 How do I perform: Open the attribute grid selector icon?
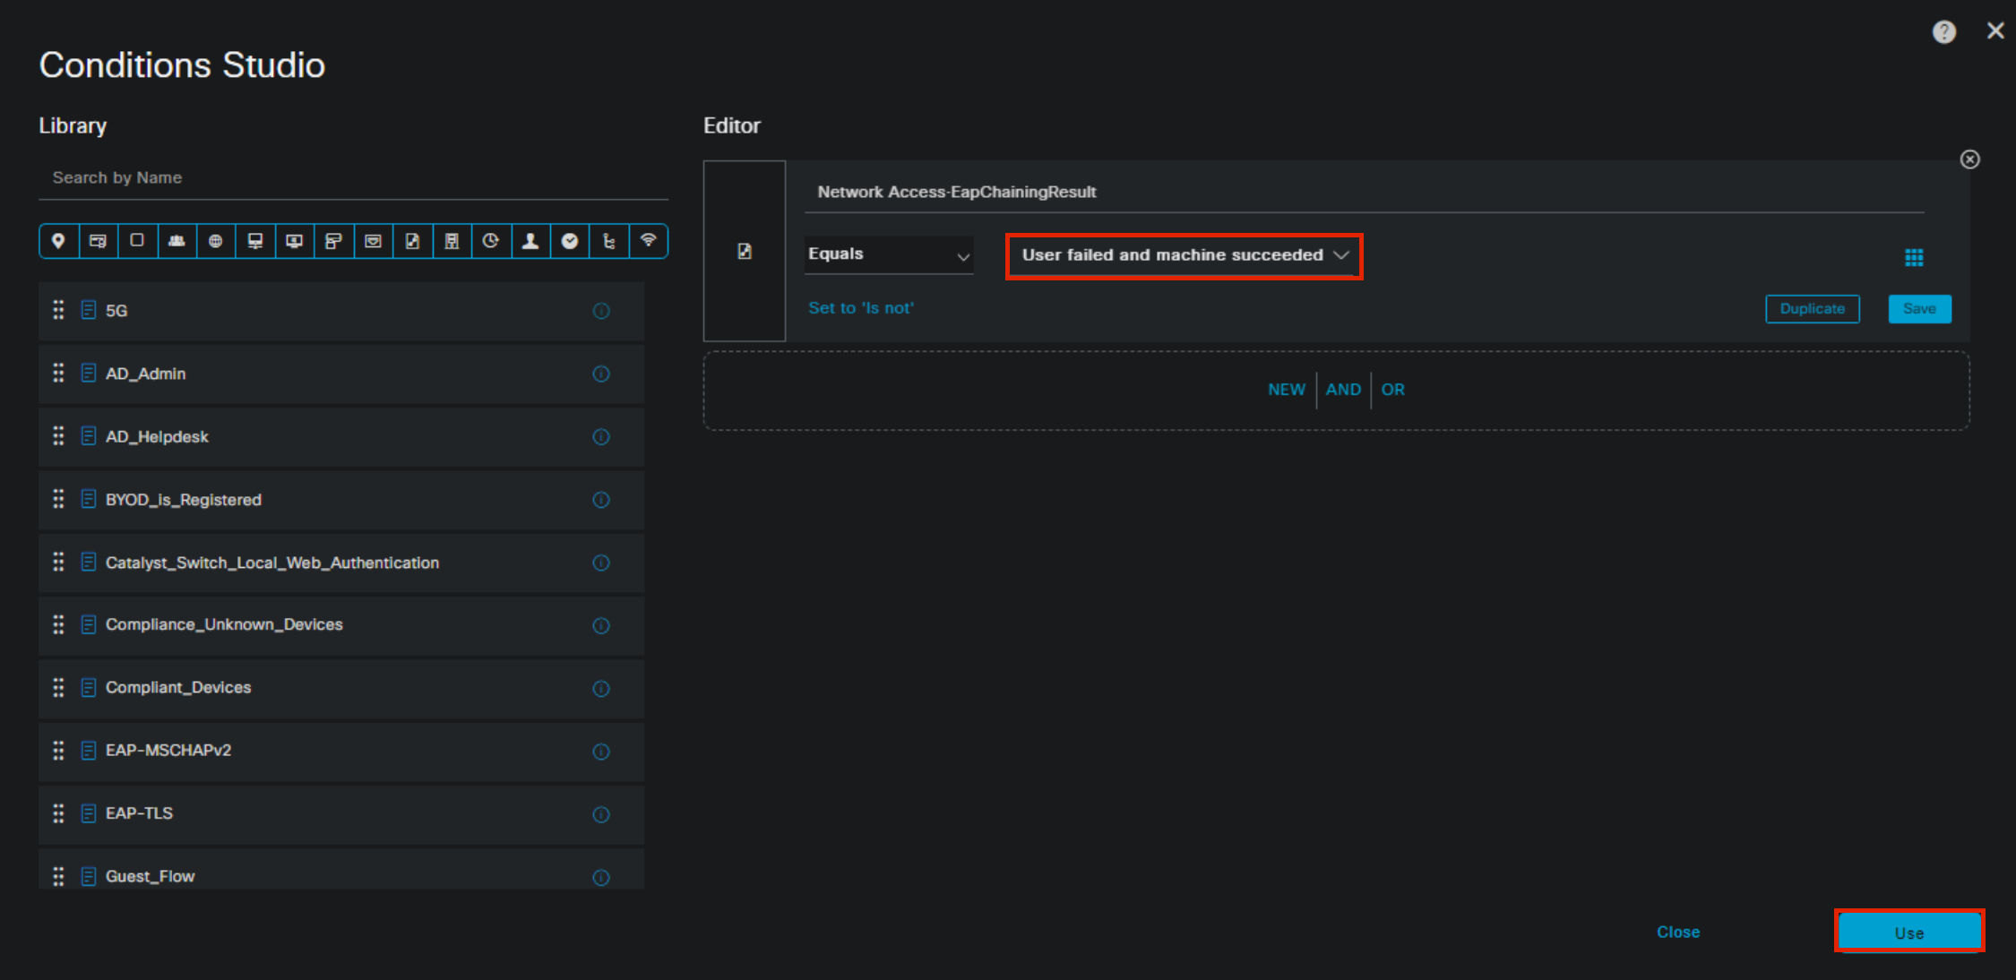click(1914, 258)
